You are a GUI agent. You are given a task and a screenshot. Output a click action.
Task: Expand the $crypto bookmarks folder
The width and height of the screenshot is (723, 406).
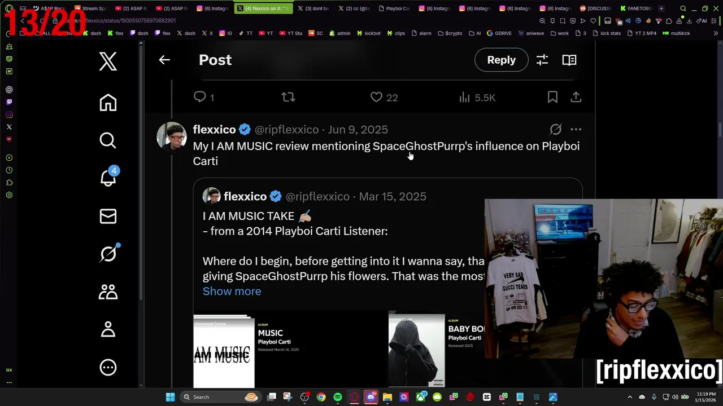point(450,33)
